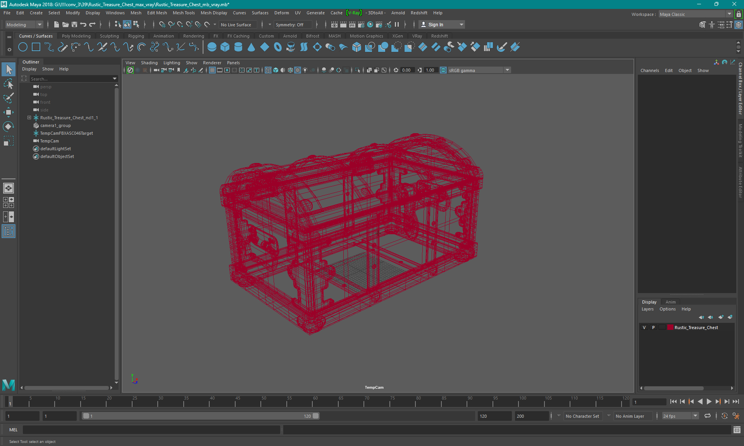
Task: Open the viewport Shading menu
Action: pyautogui.click(x=149, y=63)
